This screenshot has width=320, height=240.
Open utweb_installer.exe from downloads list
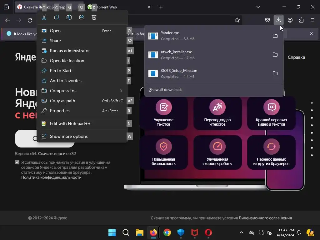(x=208, y=55)
